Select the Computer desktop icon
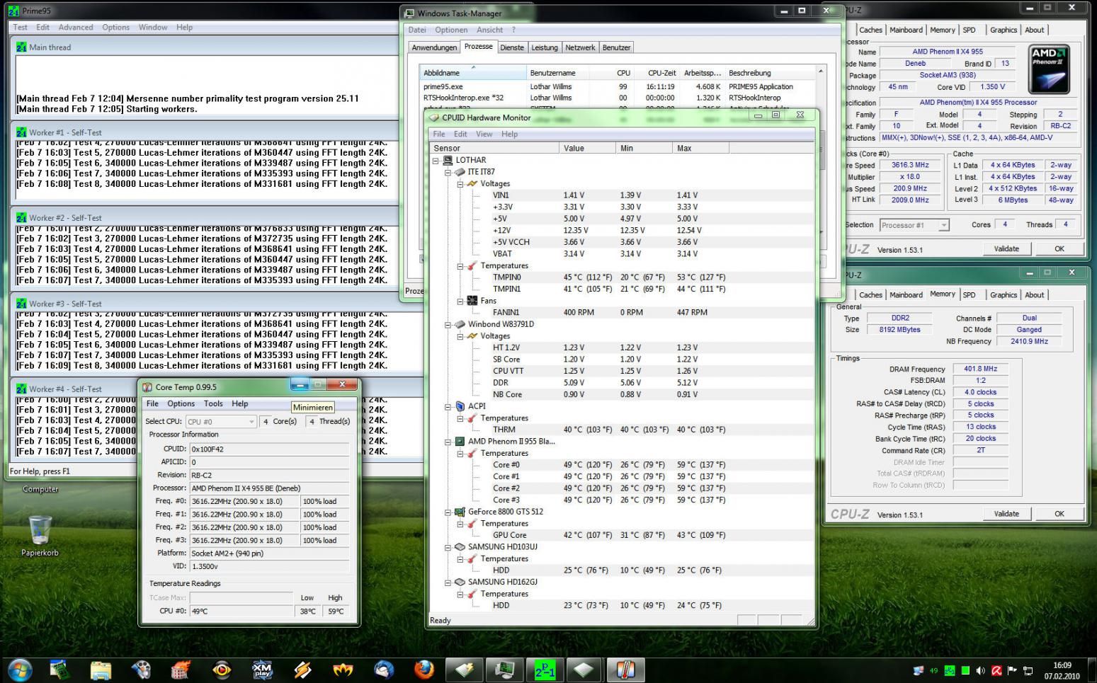This screenshot has width=1097, height=683. tap(40, 489)
